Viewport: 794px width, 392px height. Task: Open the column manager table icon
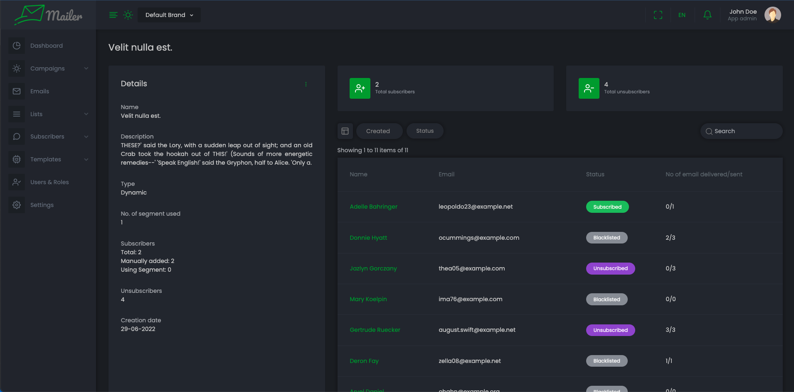click(x=345, y=131)
